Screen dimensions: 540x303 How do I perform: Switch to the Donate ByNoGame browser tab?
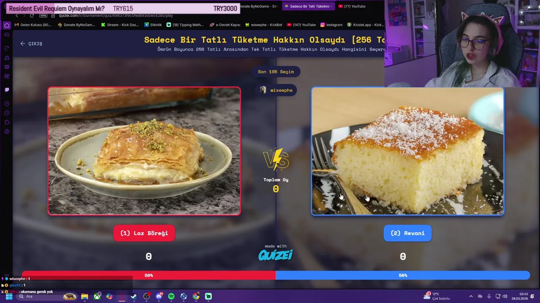point(260,6)
